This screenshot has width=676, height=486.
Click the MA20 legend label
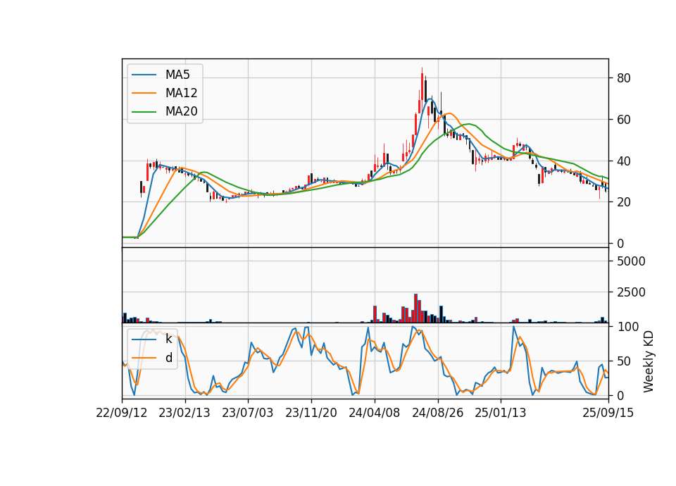pos(181,111)
